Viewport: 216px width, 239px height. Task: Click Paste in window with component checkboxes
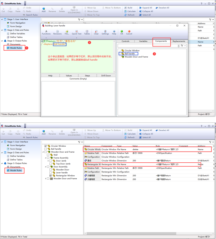pyautogui.click(x=18, y=132)
